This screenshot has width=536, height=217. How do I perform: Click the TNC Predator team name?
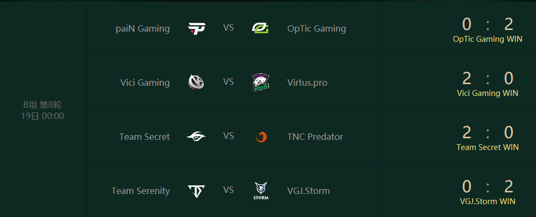coord(315,137)
